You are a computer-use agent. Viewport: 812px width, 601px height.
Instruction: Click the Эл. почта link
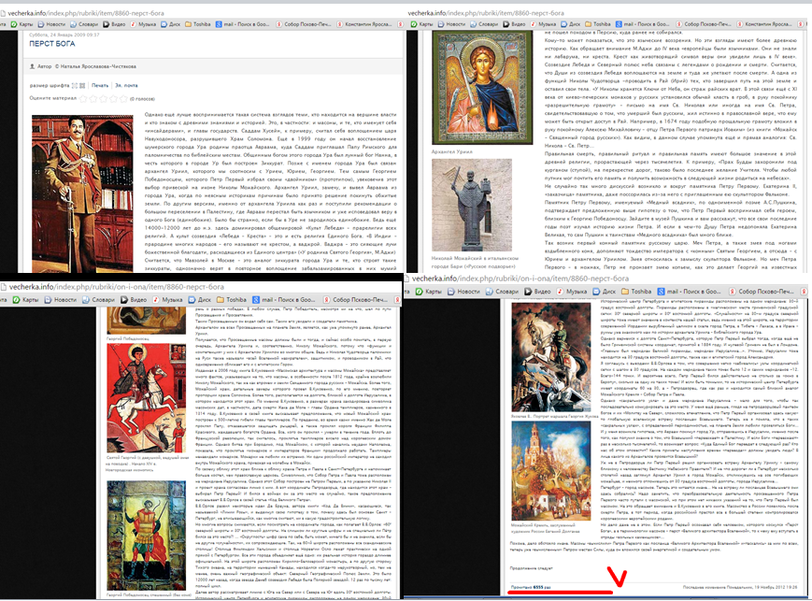[x=126, y=85]
